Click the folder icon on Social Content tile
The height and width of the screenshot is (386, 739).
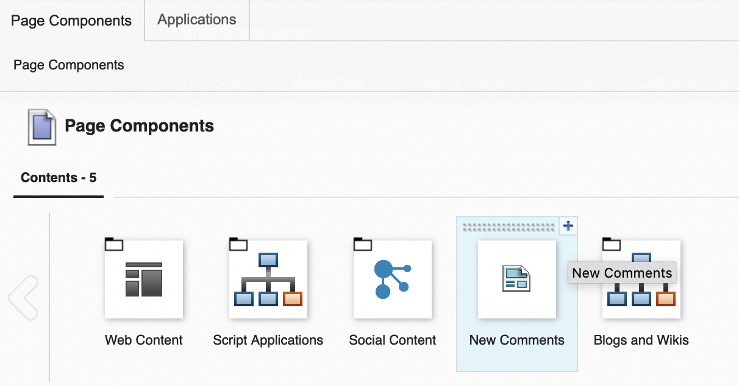tap(364, 243)
